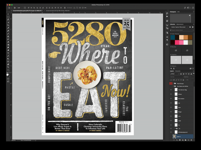The width and height of the screenshot is (201, 150).
Task: Click the create new layer icon
Action: (x=188, y=140)
